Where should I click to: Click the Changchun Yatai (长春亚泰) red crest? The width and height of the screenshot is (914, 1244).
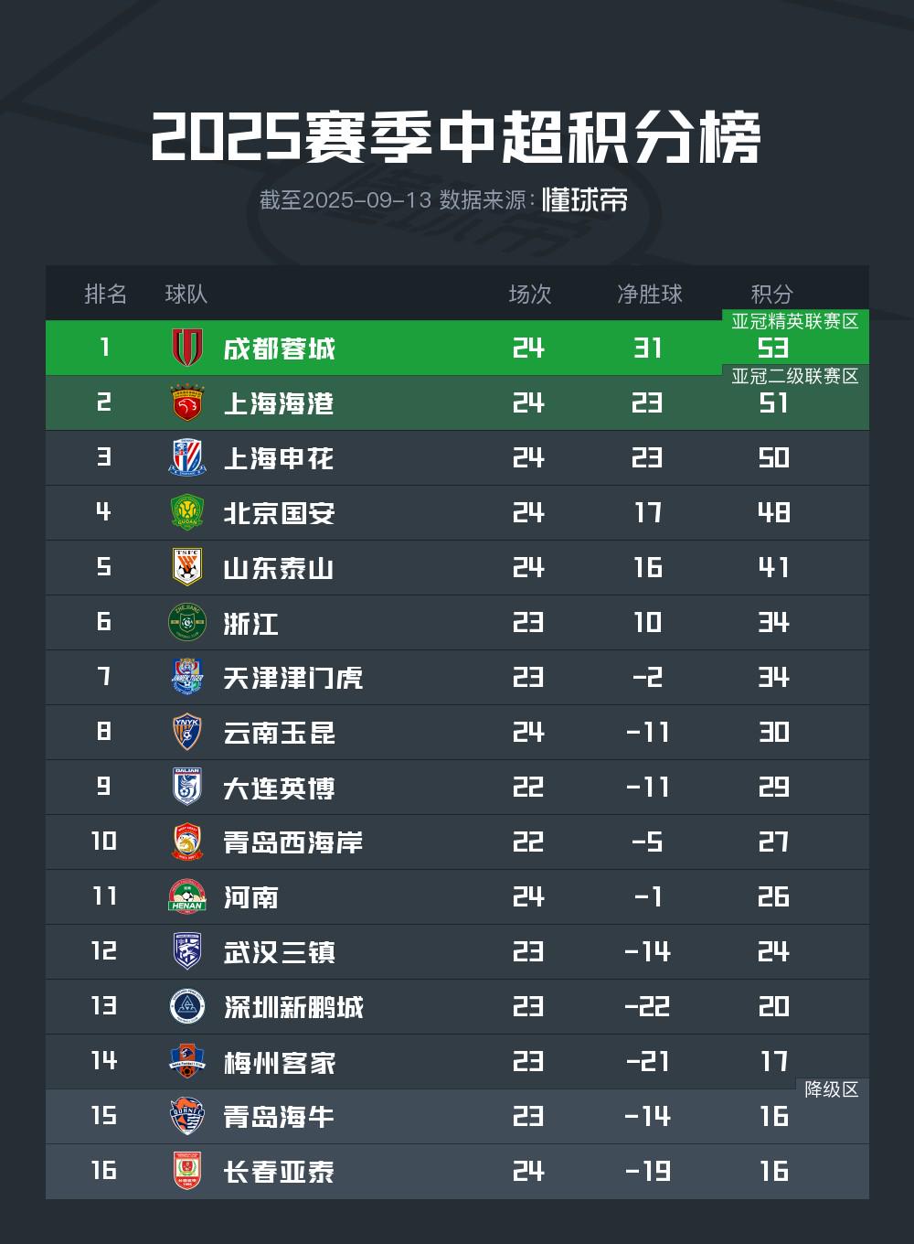[x=187, y=1171]
